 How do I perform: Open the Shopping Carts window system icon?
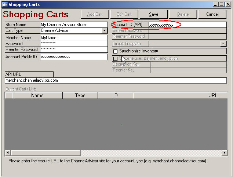point(5,4)
